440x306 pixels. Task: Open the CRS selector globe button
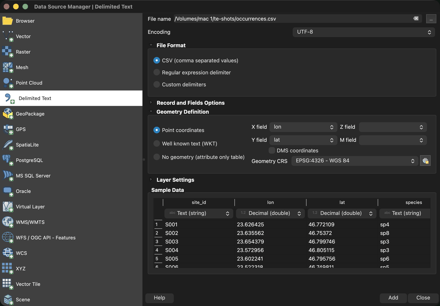coord(425,161)
